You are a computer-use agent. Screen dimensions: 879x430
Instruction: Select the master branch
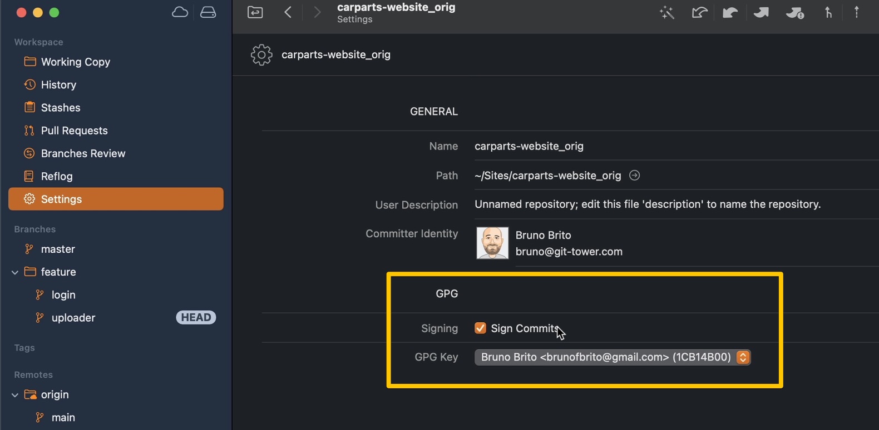(x=58, y=249)
